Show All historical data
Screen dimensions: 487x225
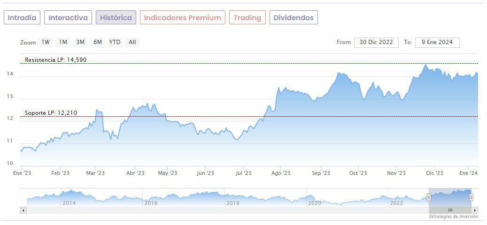pos(132,42)
